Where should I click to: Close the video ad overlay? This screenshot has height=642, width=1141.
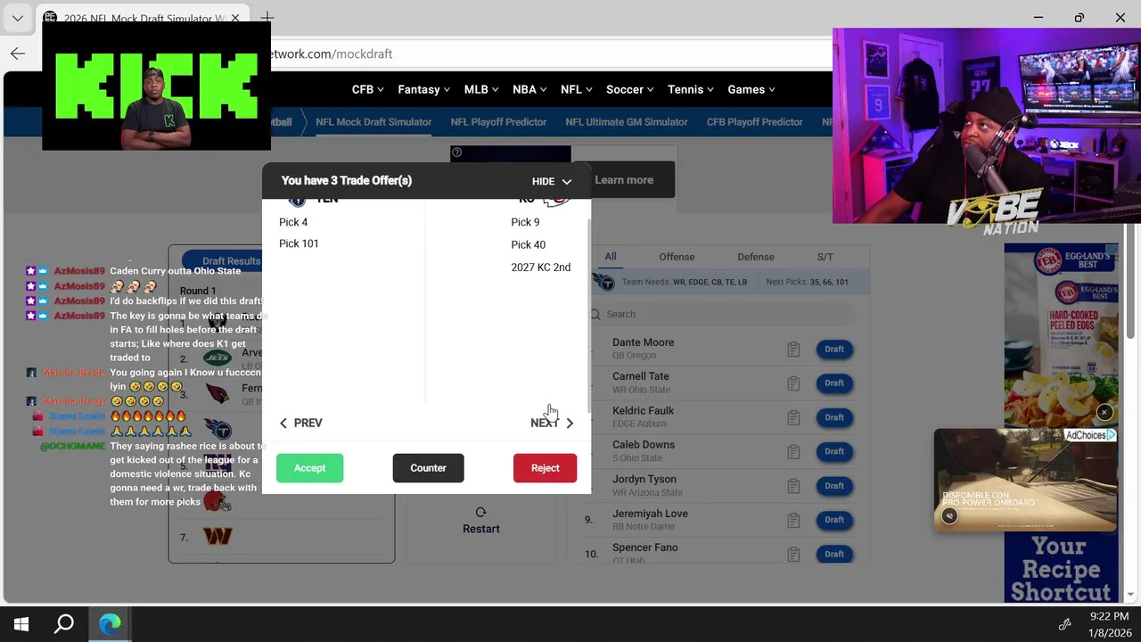[x=1104, y=412]
